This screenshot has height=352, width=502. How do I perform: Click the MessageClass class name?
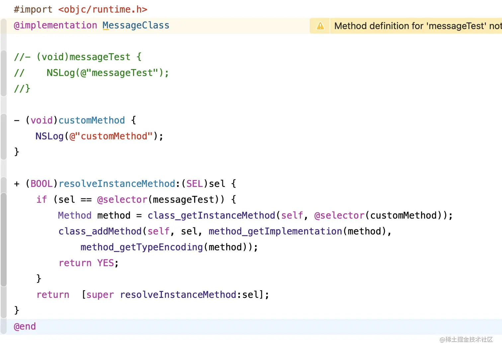pyautogui.click(x=136, y=25)
